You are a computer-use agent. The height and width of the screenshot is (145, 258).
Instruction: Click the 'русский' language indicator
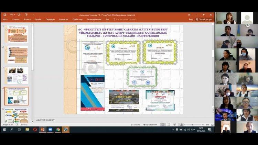[x=24, y=125]
